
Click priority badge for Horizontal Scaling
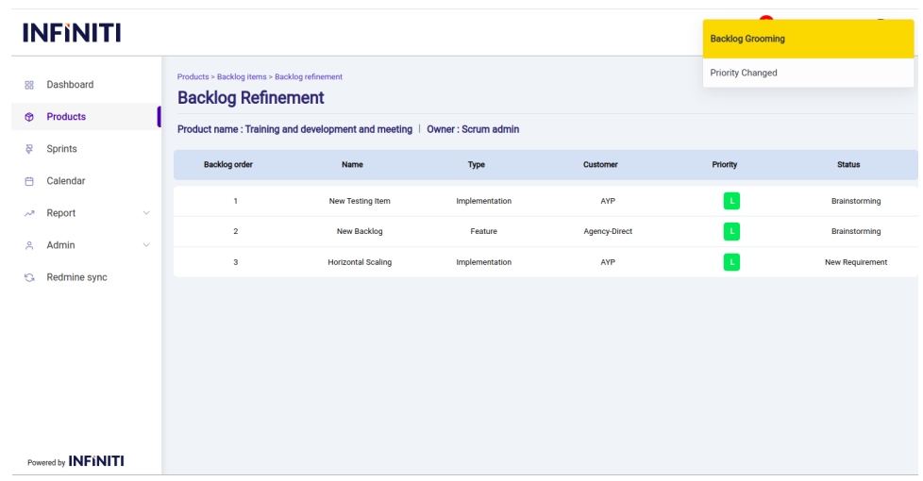click(x=731, y=262)
